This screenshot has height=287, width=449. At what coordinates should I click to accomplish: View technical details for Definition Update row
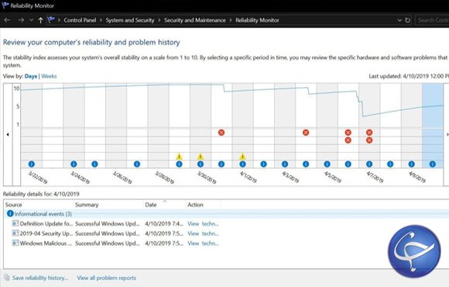pyautogui.click(x=203, y=223)
